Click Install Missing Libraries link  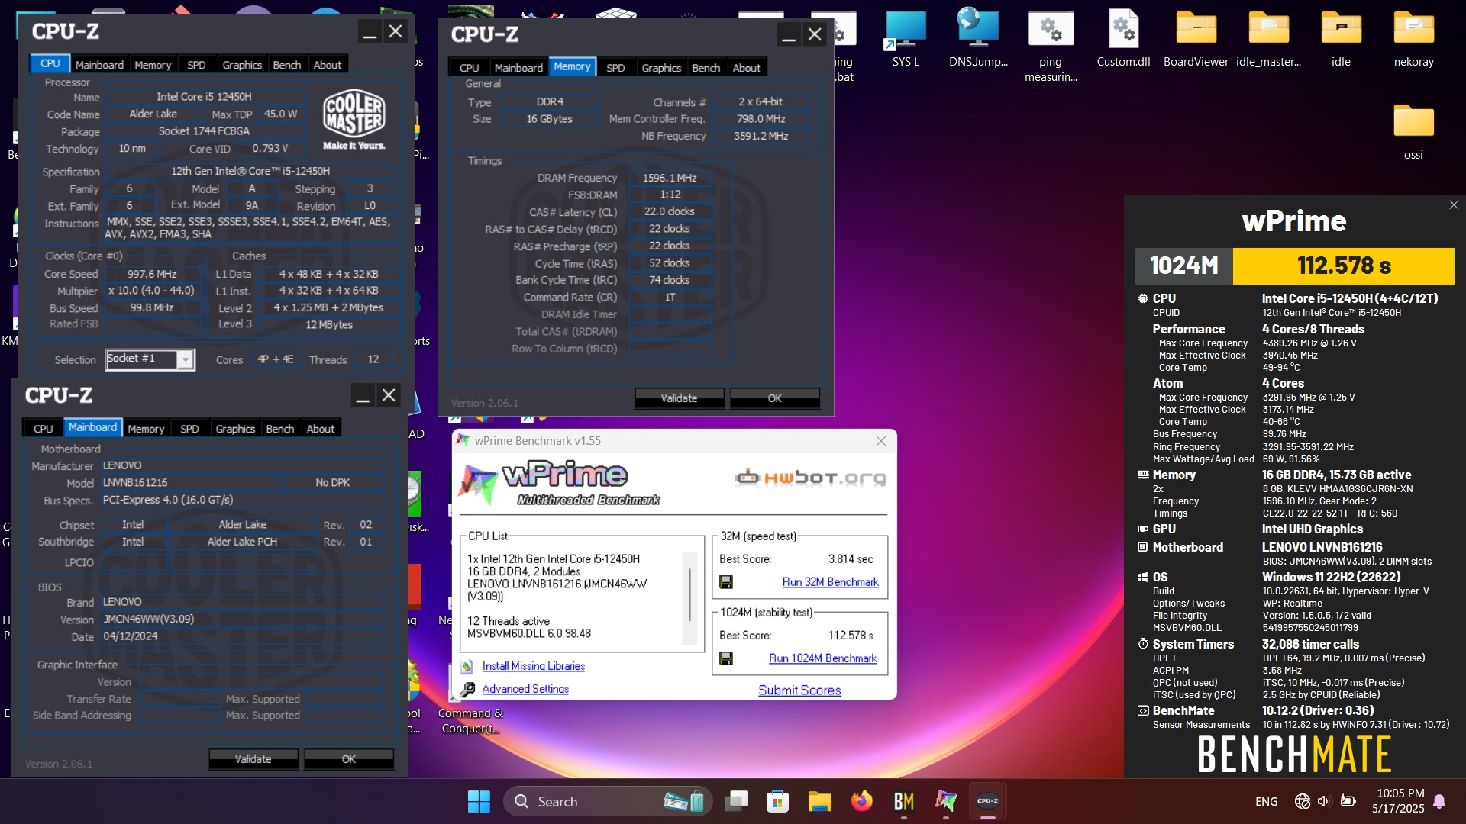click(534, 666)
